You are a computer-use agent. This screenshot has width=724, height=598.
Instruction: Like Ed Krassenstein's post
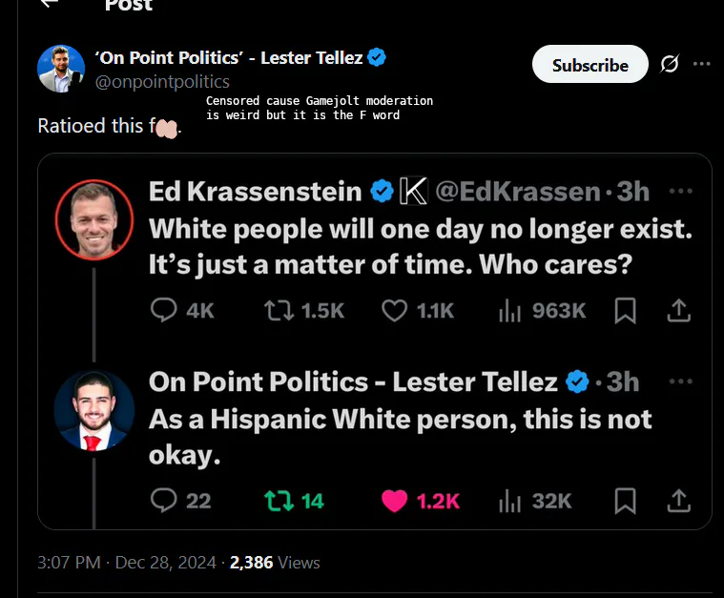tap(394, 310)
